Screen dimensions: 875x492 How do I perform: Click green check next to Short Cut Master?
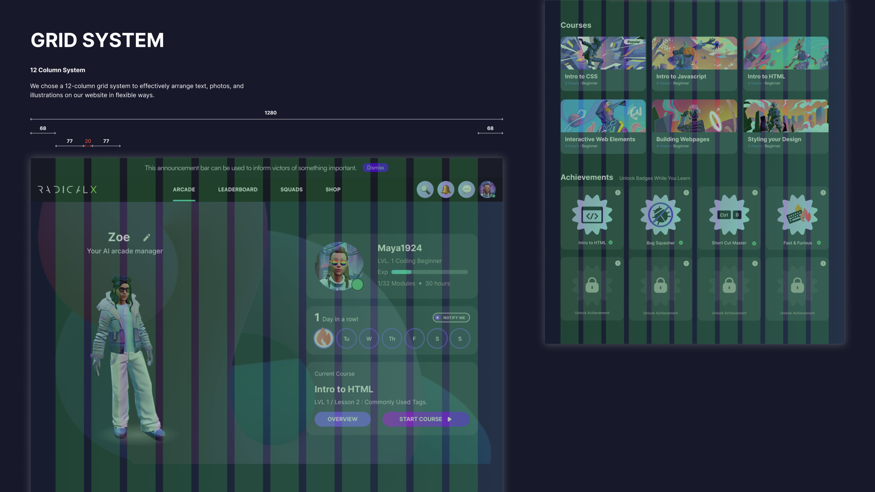[x=754, y=243]
